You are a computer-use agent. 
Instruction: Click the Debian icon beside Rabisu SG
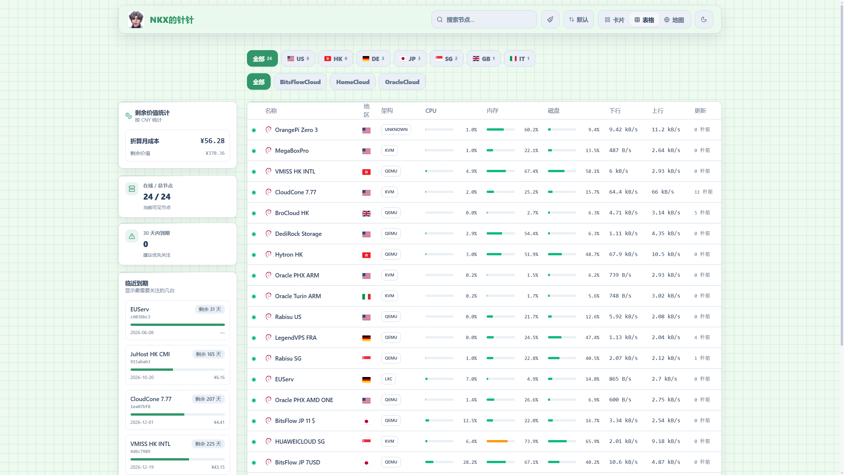coord(269,358)
